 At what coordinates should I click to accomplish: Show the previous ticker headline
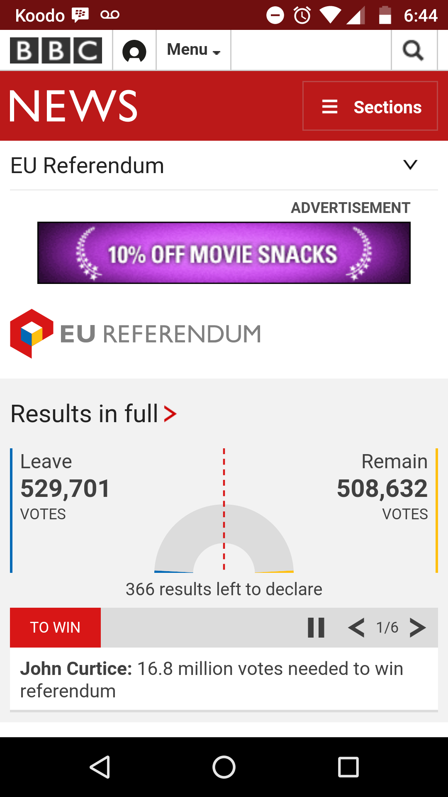pyautogui.click(x=357, y=627)
